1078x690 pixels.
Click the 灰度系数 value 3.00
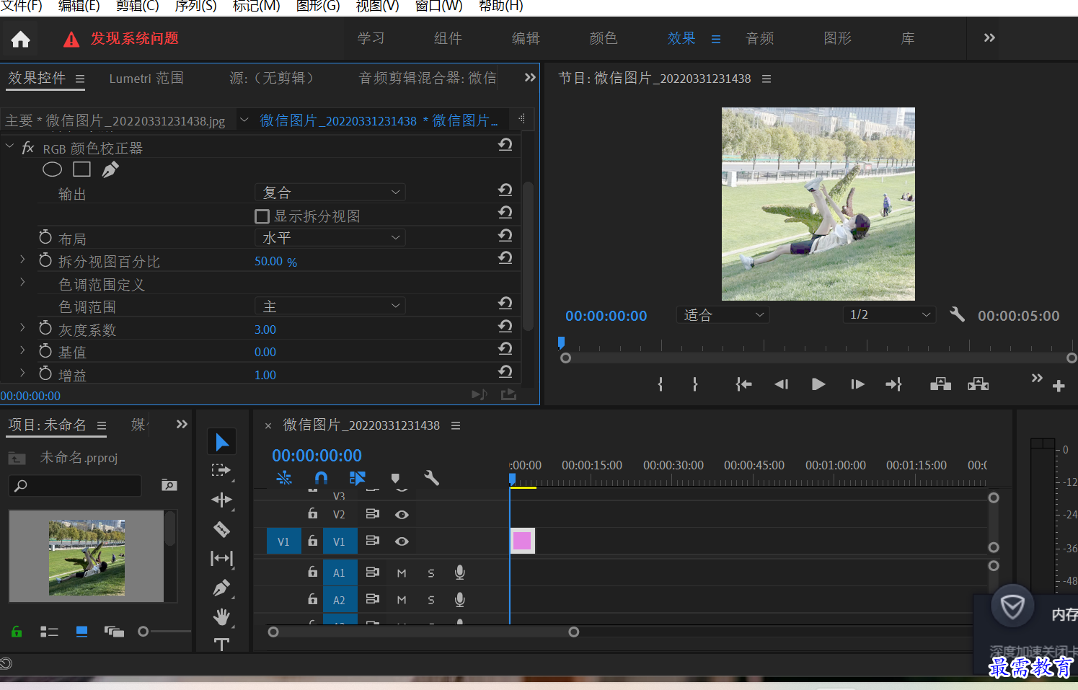click(x=265, y=329)
